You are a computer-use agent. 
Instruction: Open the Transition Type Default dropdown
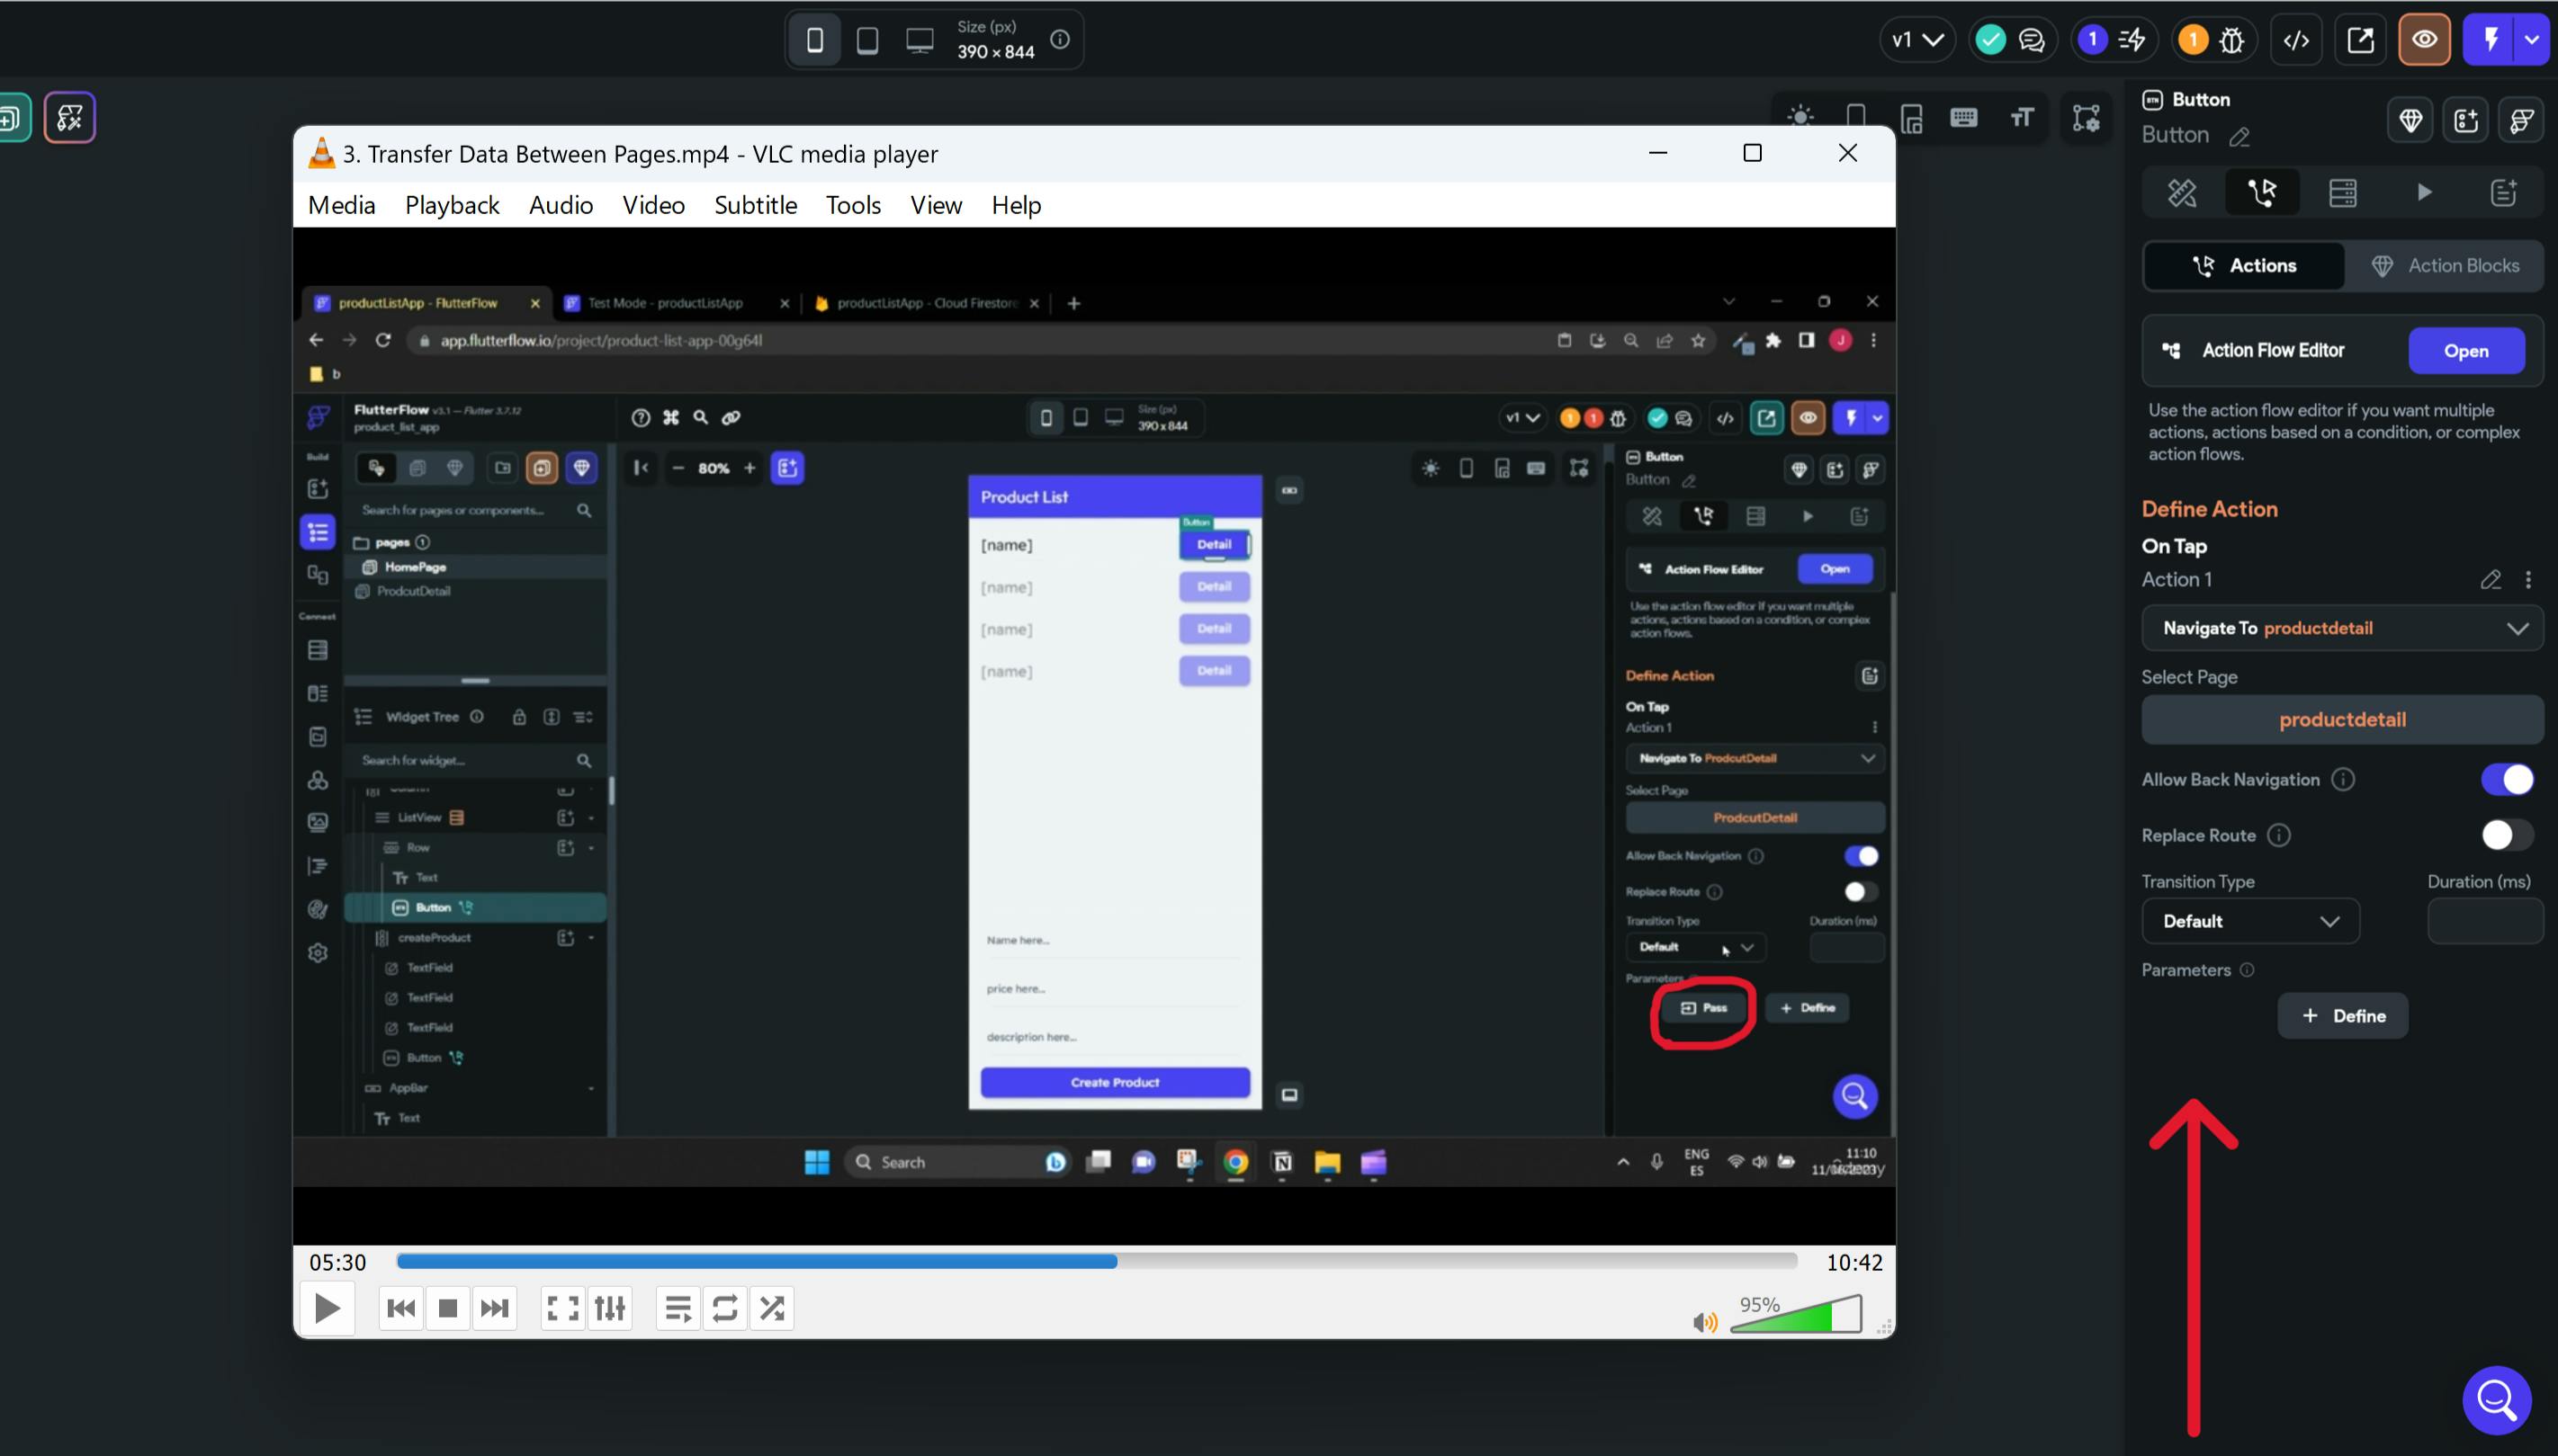(x=2250, y=921)
